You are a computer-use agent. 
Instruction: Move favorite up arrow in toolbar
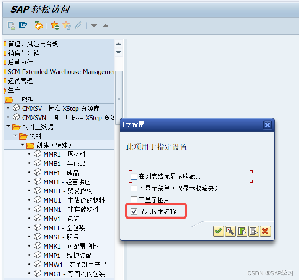pos(106,25)
